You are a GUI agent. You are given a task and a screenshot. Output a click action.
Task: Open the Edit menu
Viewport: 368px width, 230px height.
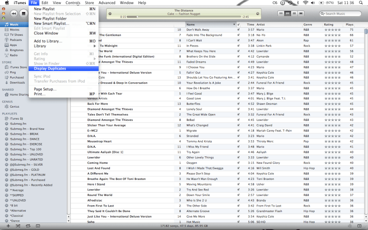pyautogui.click(x=45, y=3)
